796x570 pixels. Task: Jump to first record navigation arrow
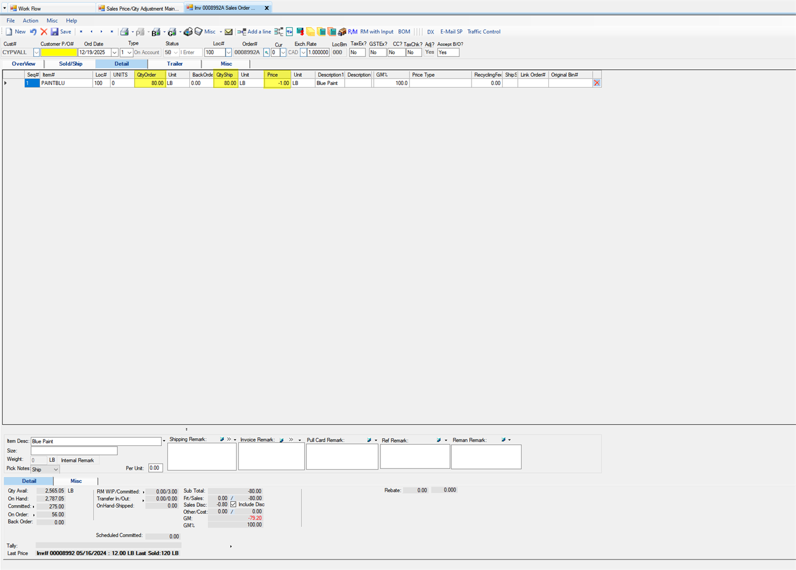pyautogui.click(x=81, y=32)
